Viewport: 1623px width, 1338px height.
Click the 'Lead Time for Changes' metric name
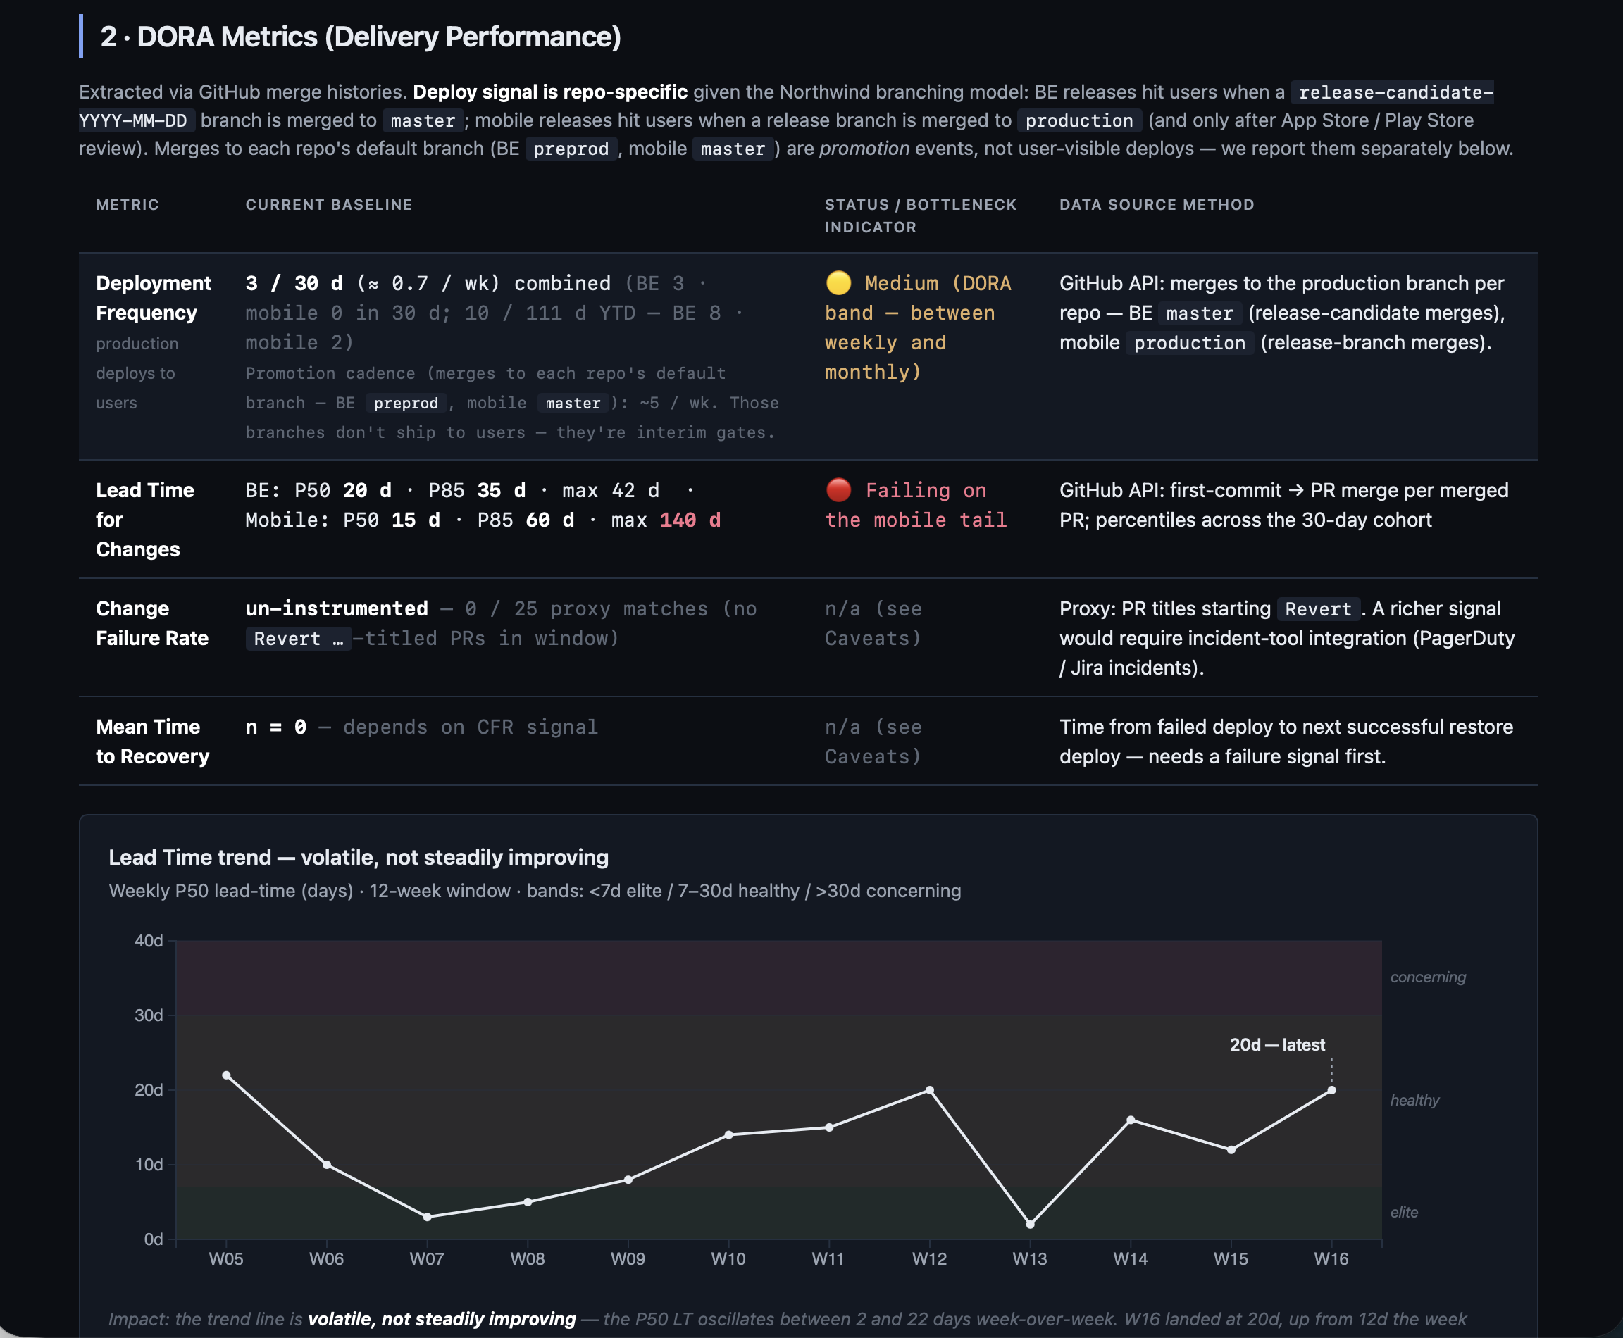145,520
